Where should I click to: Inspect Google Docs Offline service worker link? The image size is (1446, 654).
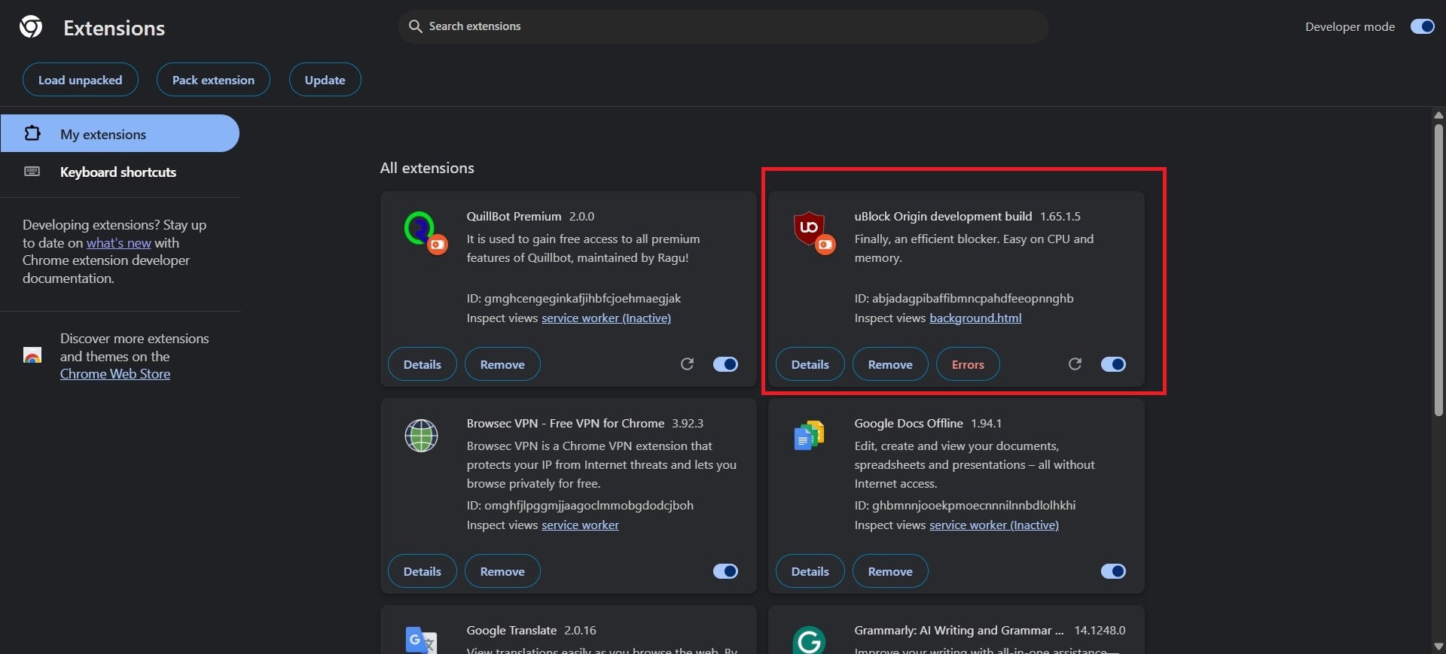tap(994, 525)
